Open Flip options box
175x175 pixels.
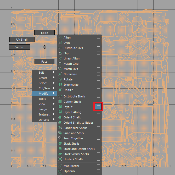tap(98, 53)
